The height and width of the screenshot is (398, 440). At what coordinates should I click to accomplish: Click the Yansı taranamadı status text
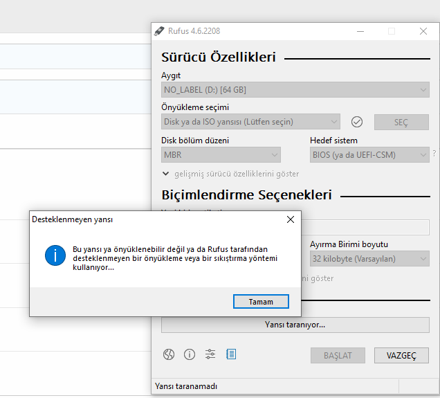[x=186, y=386]
